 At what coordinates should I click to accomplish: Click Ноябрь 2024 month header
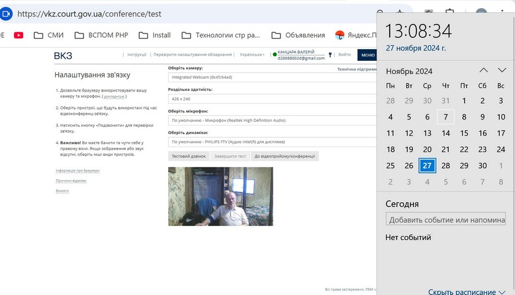[409, 71]
